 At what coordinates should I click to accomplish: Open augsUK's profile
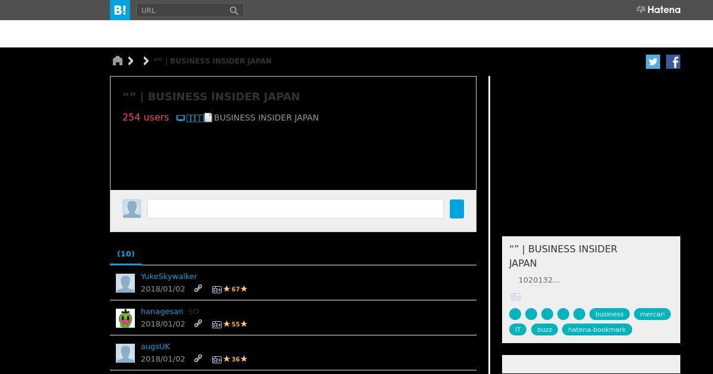155,346
